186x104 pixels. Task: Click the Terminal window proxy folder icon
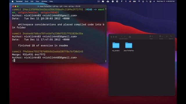[x=38, y=6]
